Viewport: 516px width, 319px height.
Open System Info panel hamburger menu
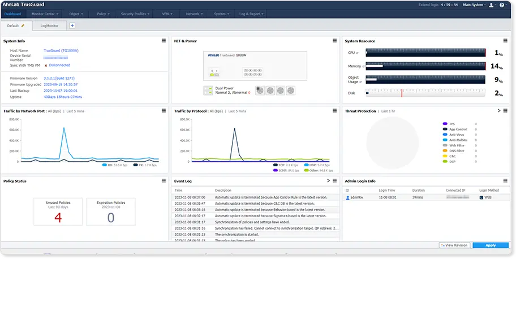[x=164, y=41]
